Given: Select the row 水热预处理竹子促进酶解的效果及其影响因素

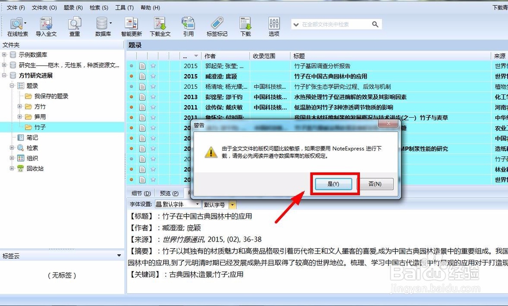Looking at the screenshot, I should (317, 97).
